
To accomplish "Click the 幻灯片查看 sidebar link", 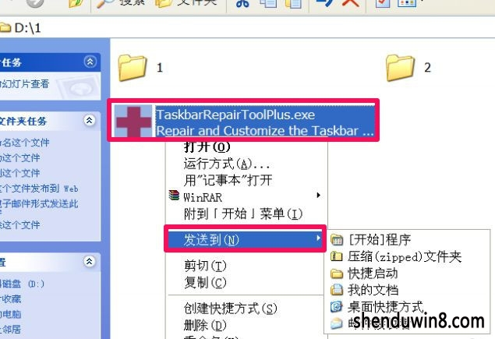I will tap(25, 84).
